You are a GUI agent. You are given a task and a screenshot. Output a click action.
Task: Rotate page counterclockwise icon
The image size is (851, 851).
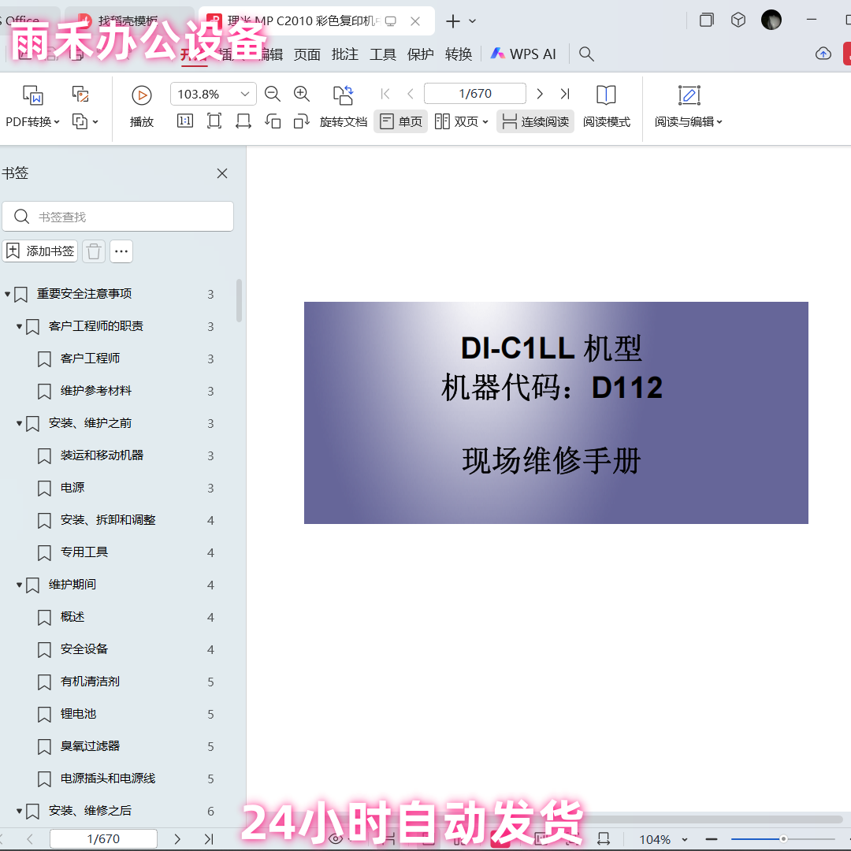(x=273, y=121)
